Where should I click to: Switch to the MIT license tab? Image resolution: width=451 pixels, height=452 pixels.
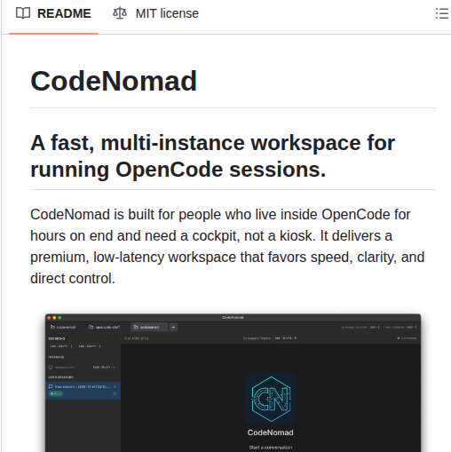tap(155, 13)
